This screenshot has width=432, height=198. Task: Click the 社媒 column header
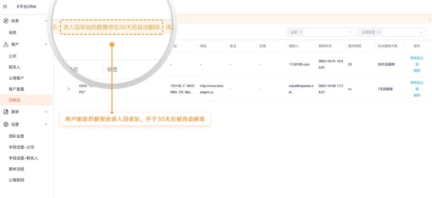262,46
